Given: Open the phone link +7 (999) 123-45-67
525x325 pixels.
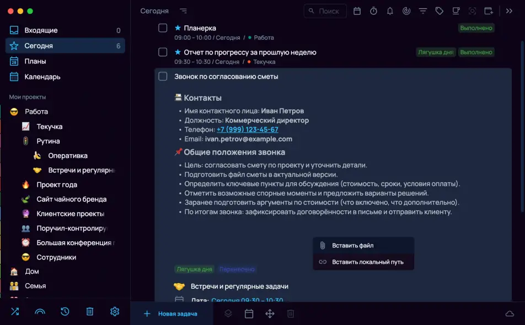Looking at the screenshot, I should (247, 129).
